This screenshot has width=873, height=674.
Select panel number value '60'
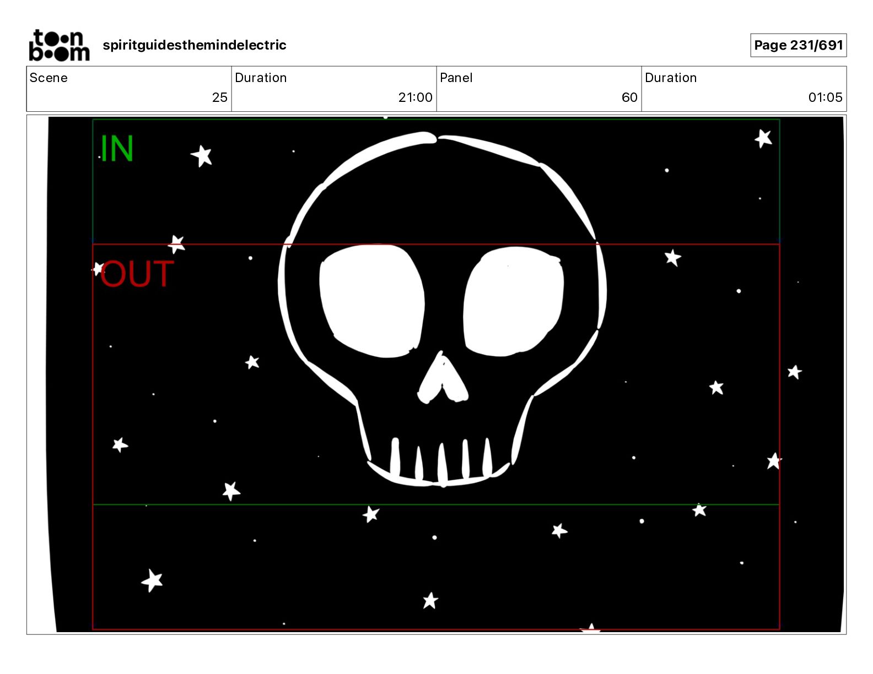click(629, 97)
